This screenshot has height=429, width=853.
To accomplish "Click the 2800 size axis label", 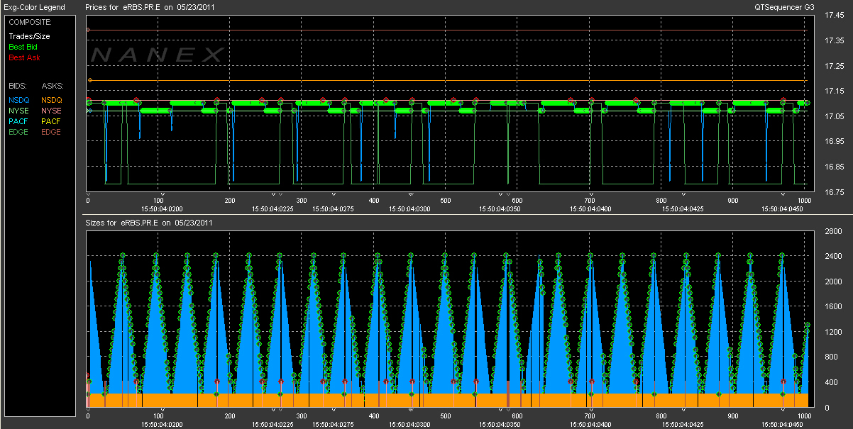I will coord(832,232).
